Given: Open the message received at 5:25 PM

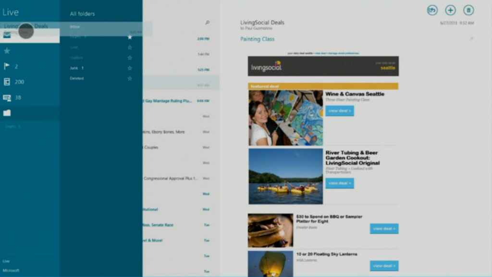Looking at the screenshot, I should click(181, 70).
